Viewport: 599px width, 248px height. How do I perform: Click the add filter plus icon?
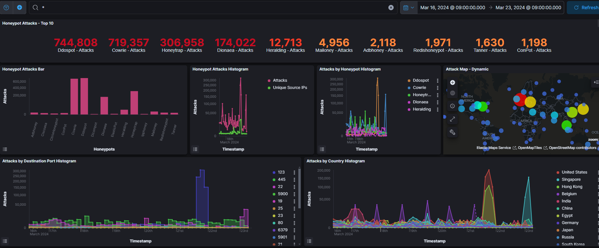click(x=19, y=8)
